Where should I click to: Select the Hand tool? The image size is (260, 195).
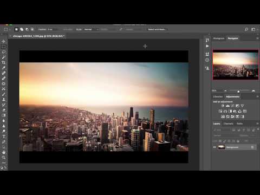coord(3,152)
